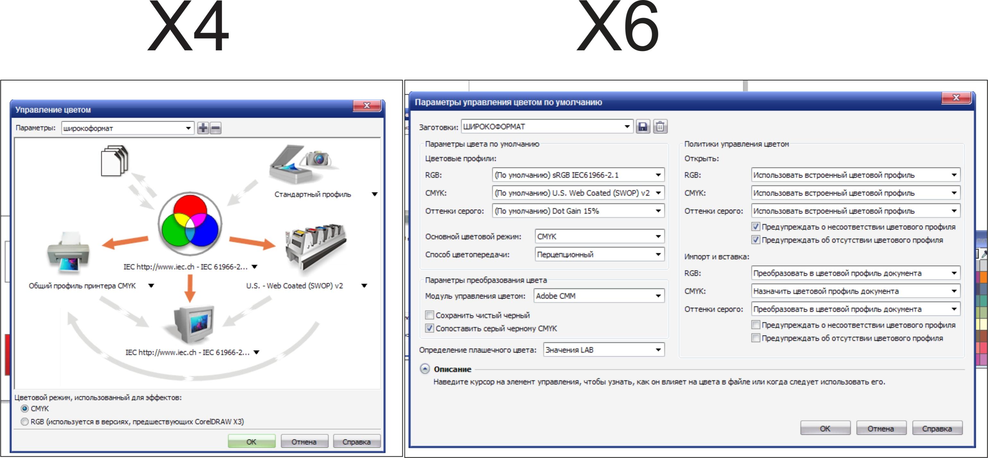
Task: Click the desktop printer icon
Action: [68, 252]
